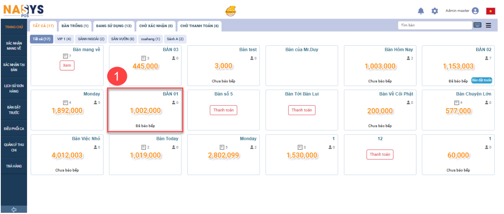The height and width of the screenshot is (214, 504).
Task: Switch to CHỜ THANH TOÁN (6) tab
Action: (x=199, y=26)
